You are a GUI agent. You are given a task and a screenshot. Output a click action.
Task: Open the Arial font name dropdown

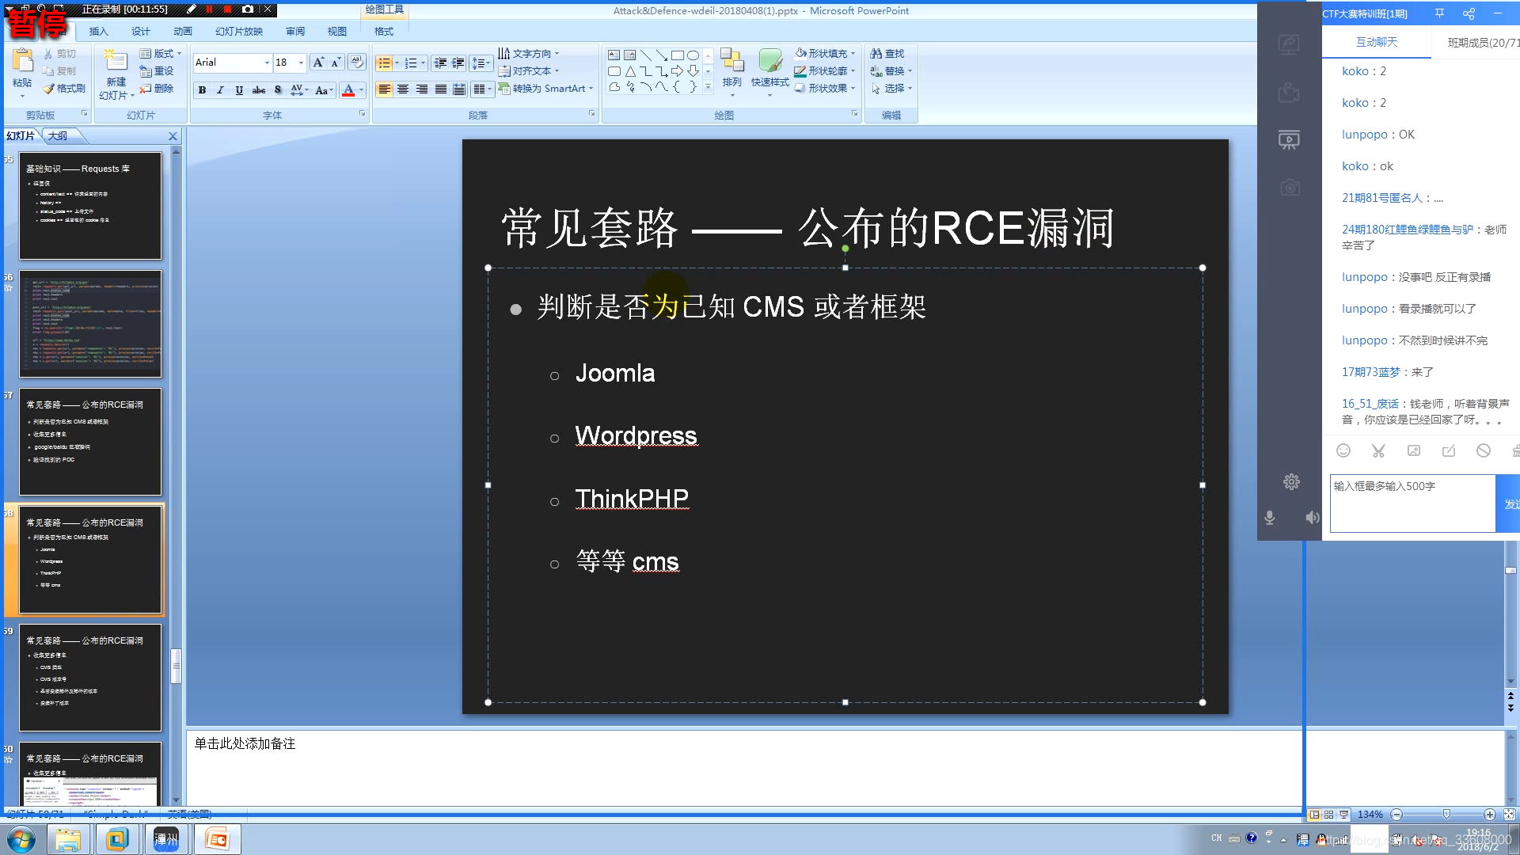(267, 63)
